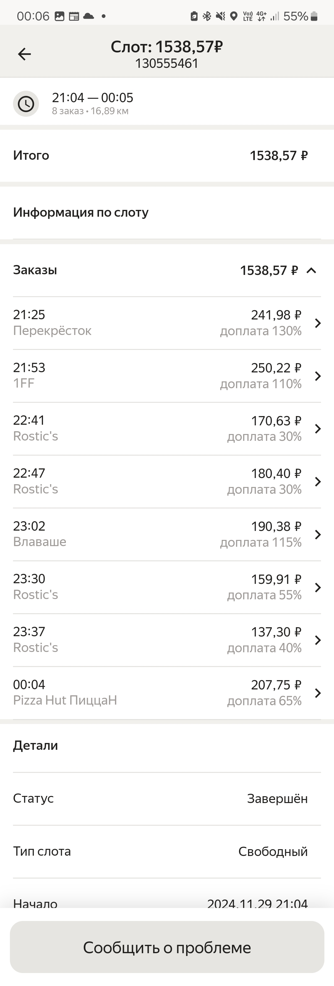Open the 23:37 Rostic's order for 137,30 ₽
This screenshot has width=334, height=986.
[x=167, y=640]
